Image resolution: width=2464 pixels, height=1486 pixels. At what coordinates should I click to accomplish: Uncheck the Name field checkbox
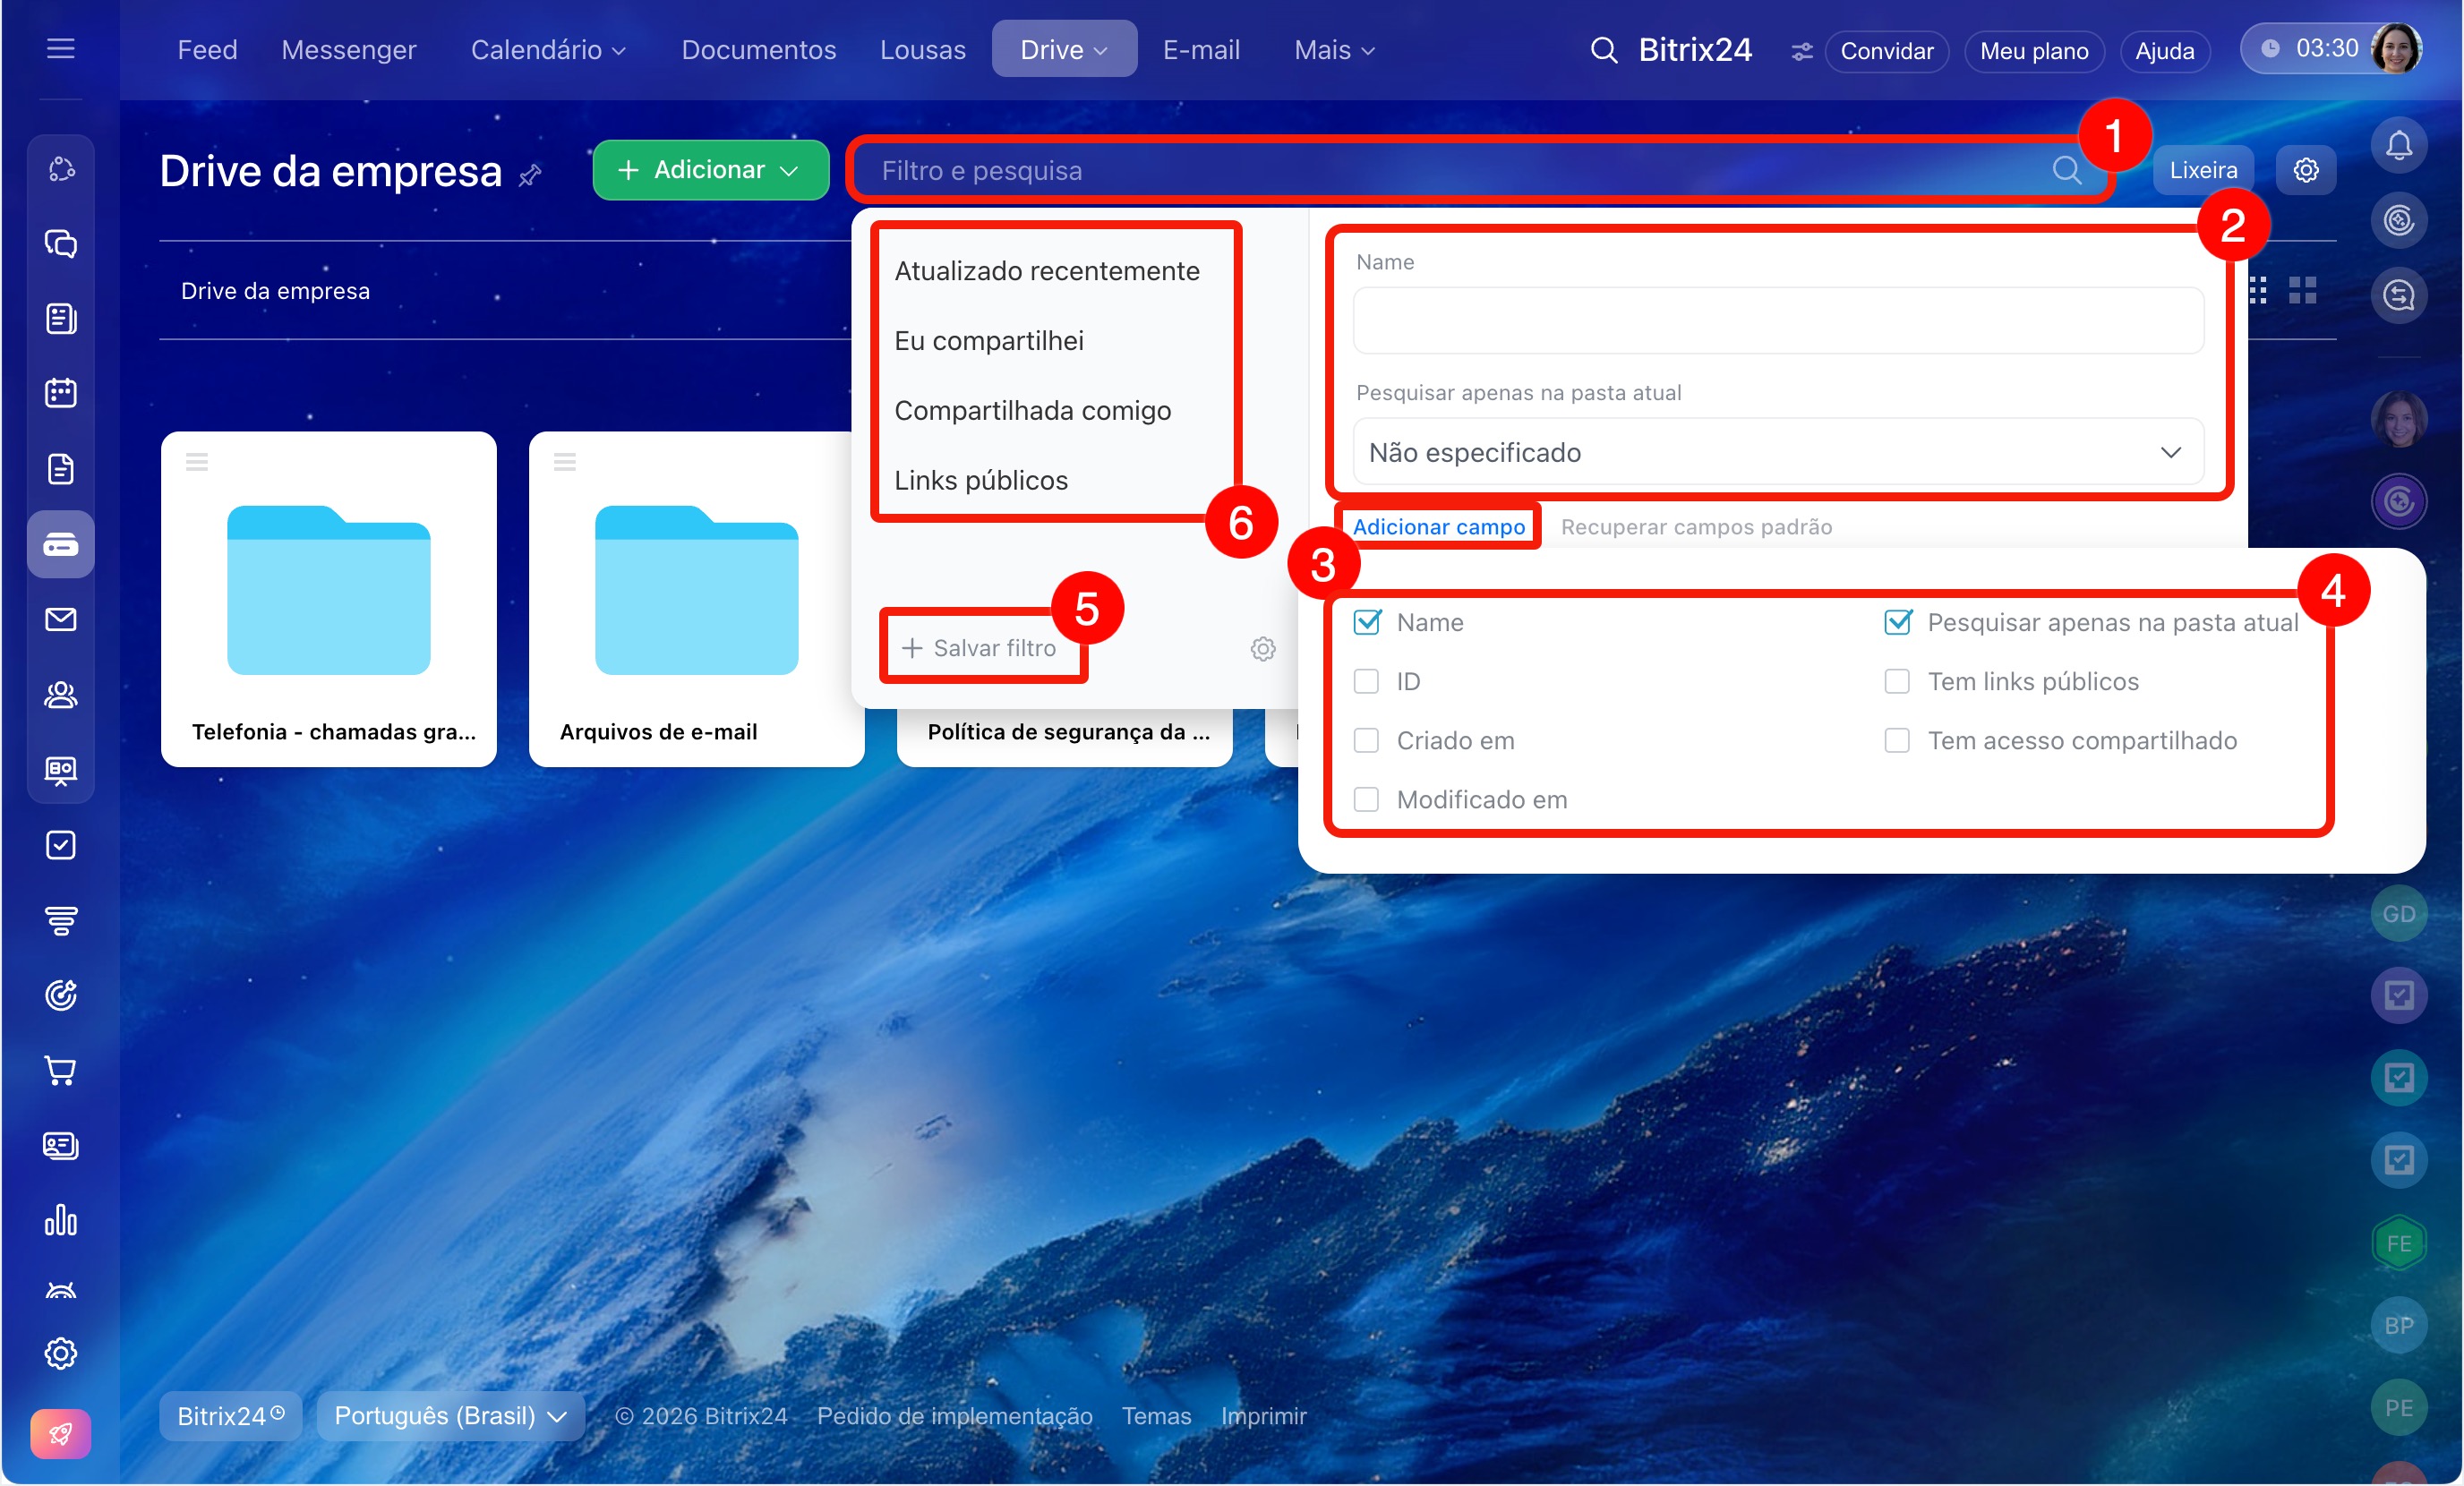[x=1366, y=622]
